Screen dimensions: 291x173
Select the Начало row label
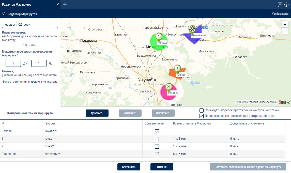(7, 131)
